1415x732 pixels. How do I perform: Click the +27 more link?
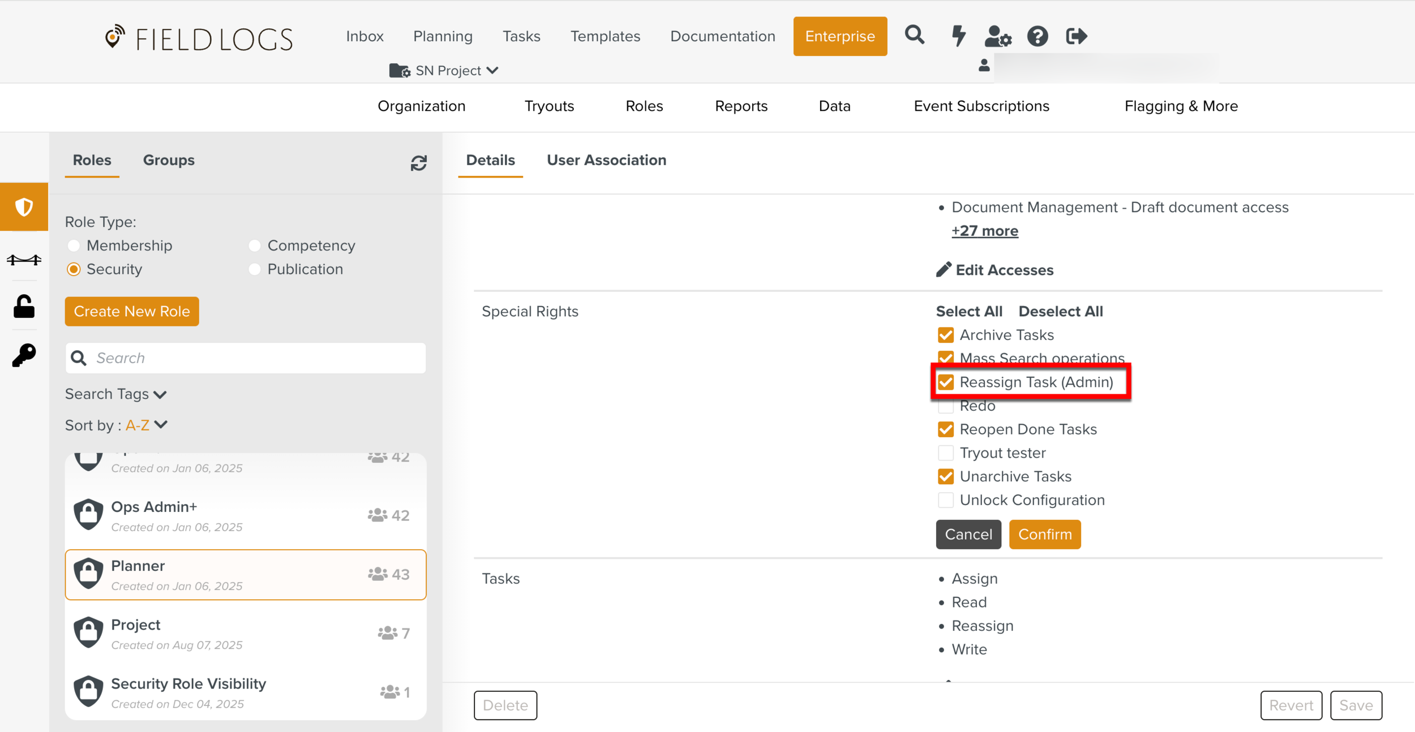click(x=984, y=231)
